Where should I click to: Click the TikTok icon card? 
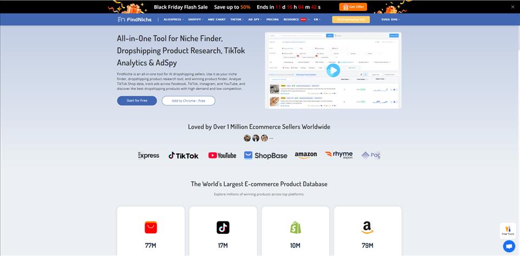223,231
